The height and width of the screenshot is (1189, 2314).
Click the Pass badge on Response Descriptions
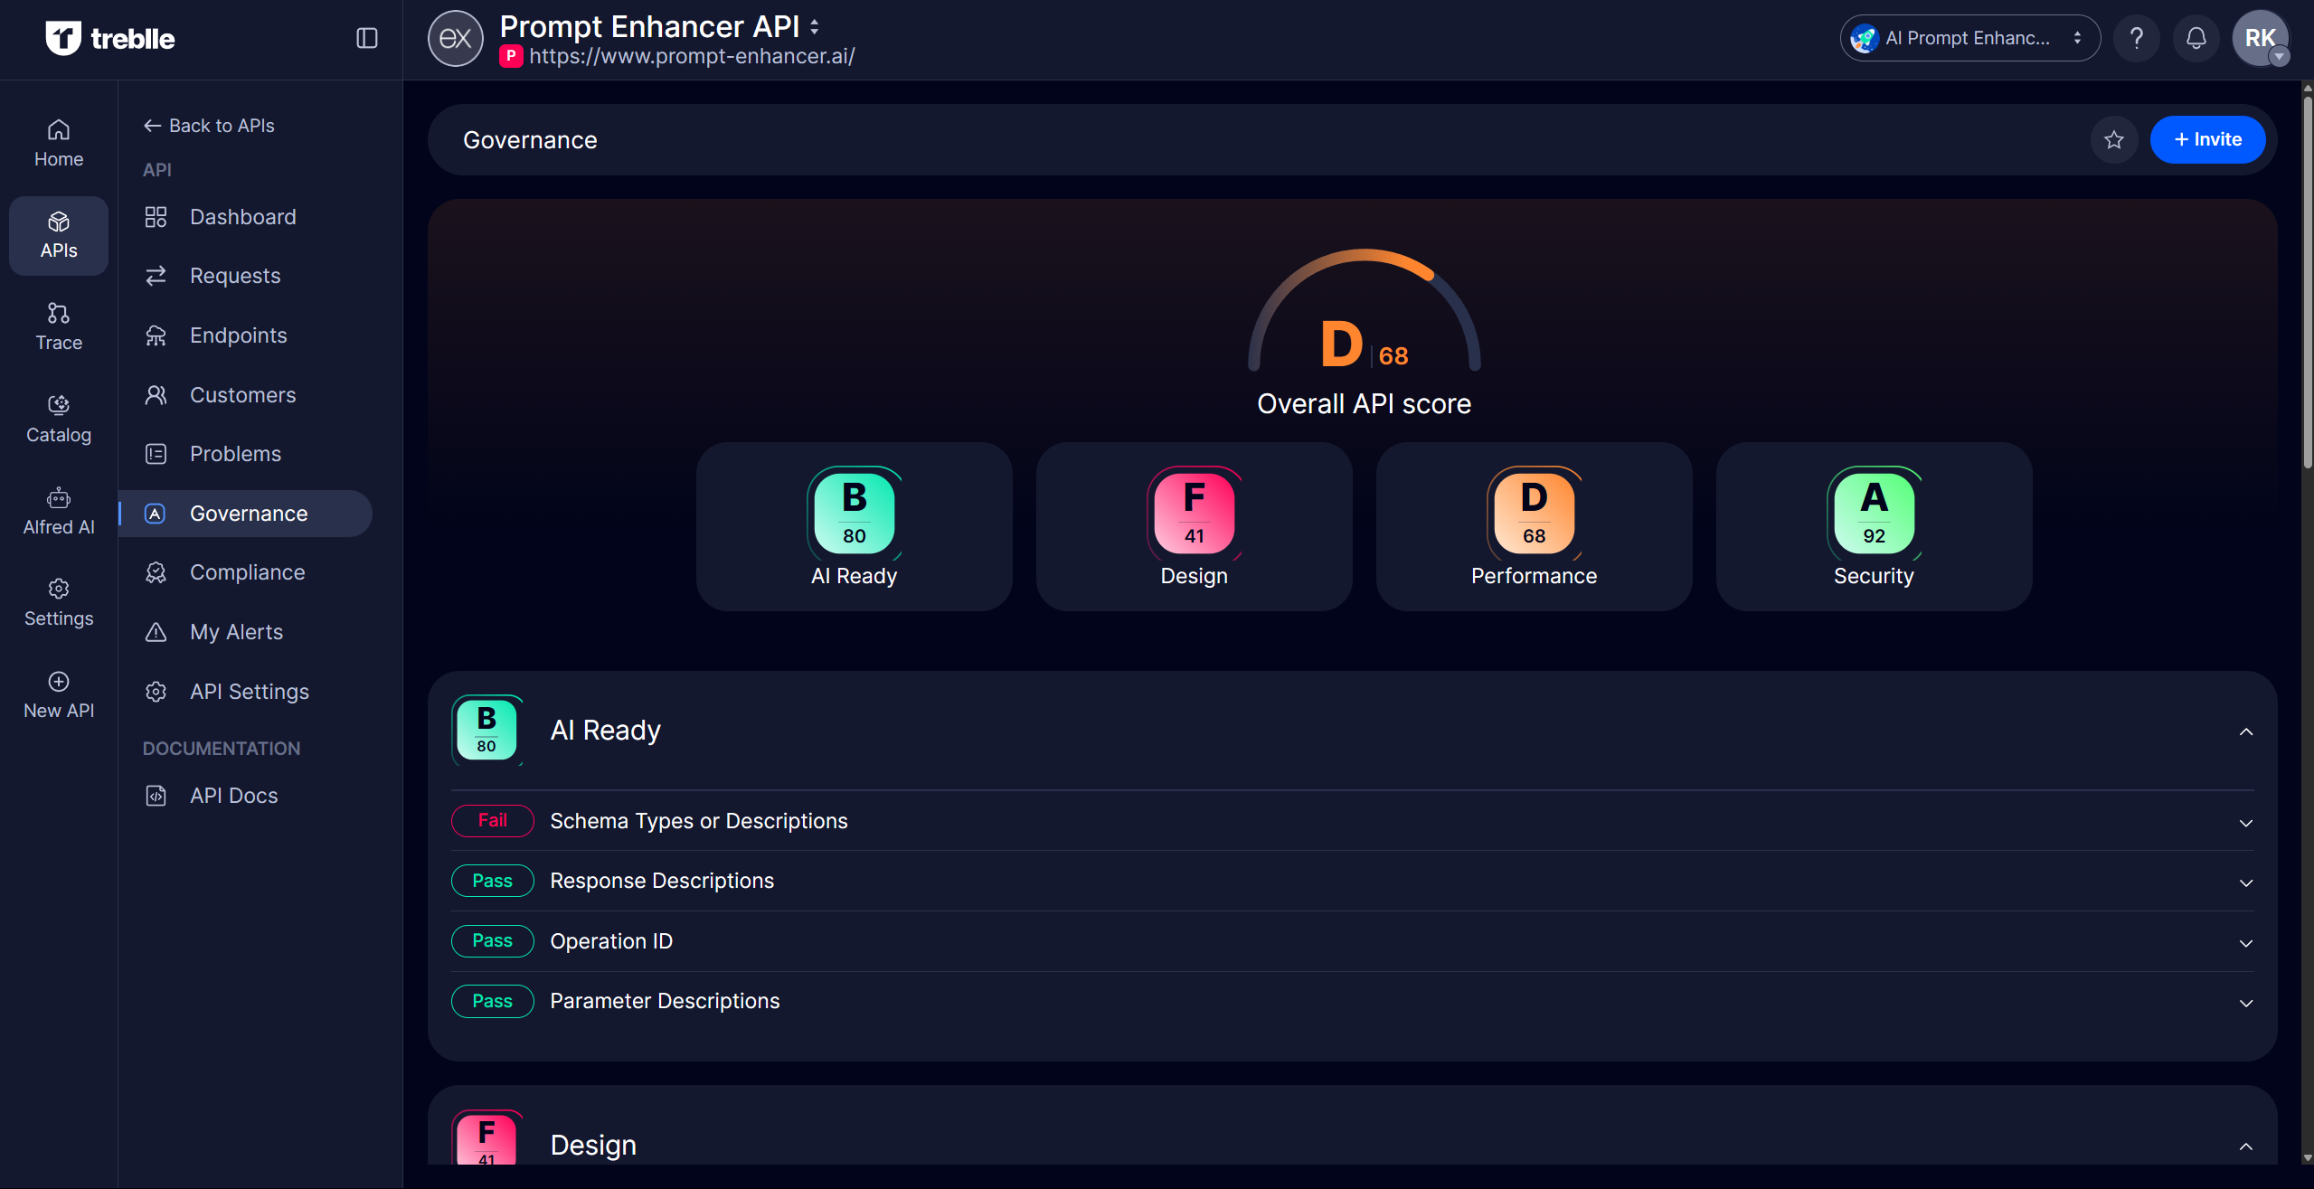click(x=493, y=881)
